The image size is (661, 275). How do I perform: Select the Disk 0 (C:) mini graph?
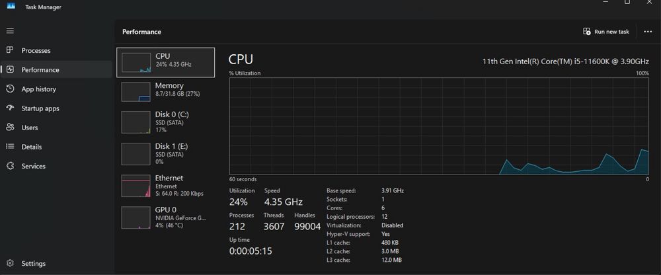[x=136, y=122]
